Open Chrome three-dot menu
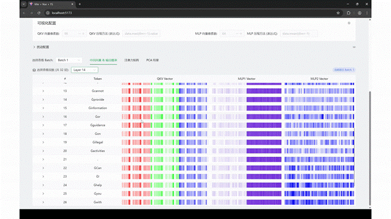 pos(367,13)
